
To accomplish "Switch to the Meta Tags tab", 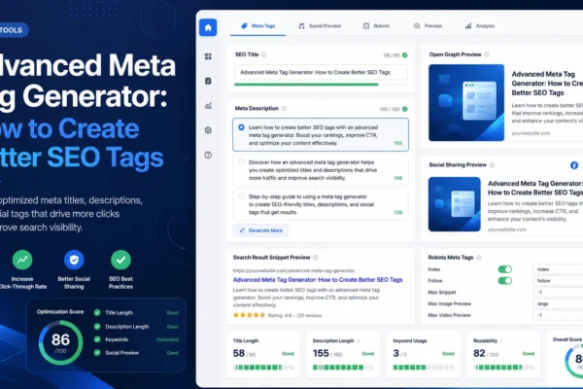I will 258,26.
